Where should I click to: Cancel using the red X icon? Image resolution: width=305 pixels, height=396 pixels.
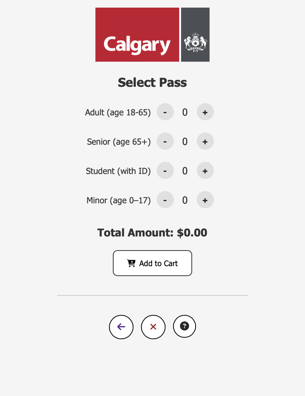coord(153,327)
